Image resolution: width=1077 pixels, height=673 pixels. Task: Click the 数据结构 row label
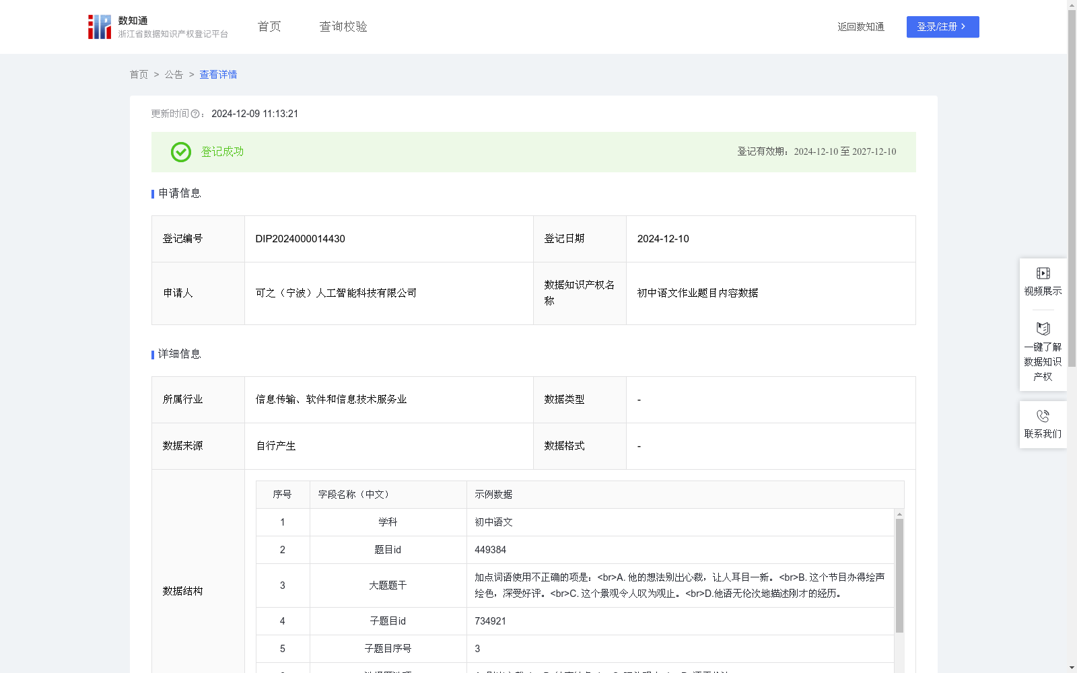click(182, 592)
